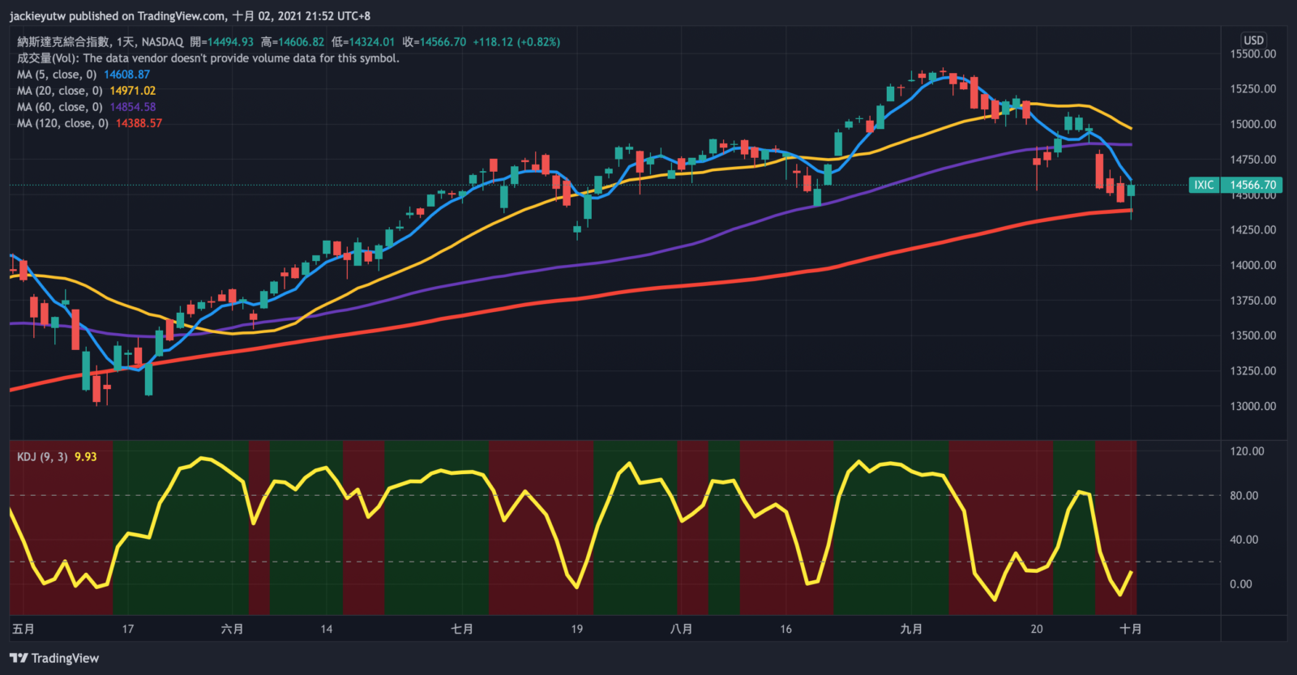Click the TradingView logo icon
Viewport: 1297px width, 675px height.
pyautogui.click(x=18, y=658)
